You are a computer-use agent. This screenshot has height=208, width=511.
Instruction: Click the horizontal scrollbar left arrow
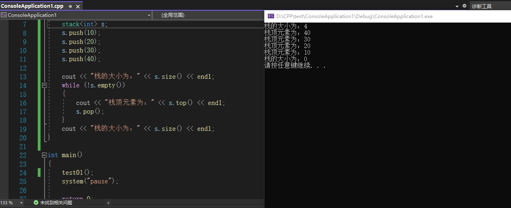[108, 203]
